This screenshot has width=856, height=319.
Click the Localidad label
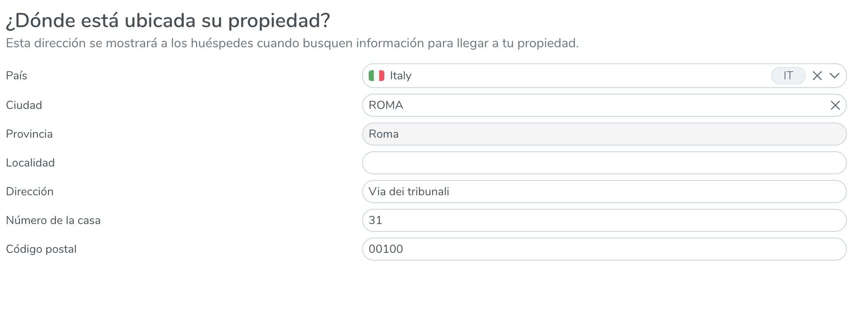pos(30,163)
